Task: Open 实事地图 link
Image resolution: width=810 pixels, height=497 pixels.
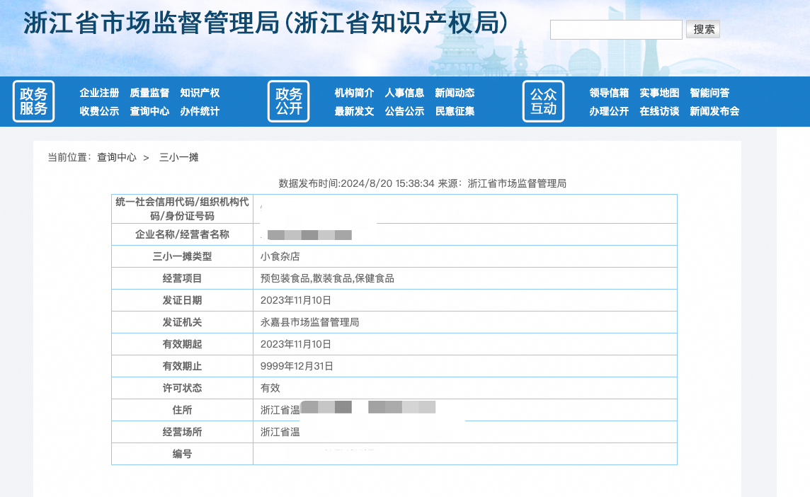Action: click(659, 93)
